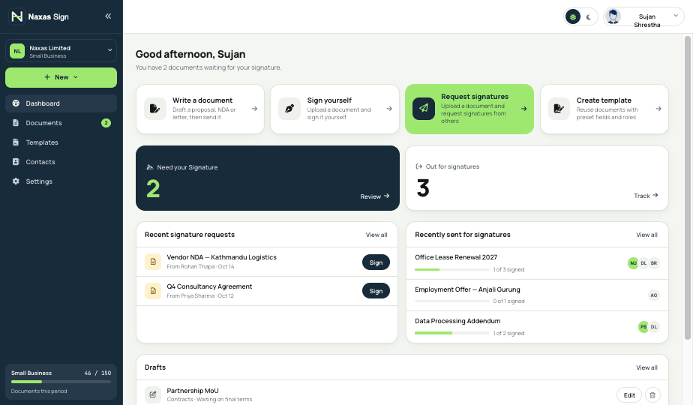The height and width of the screenshot is (405, 693).
Task: Click PS signer avatar on Data Processing
Action: [643, 327]
